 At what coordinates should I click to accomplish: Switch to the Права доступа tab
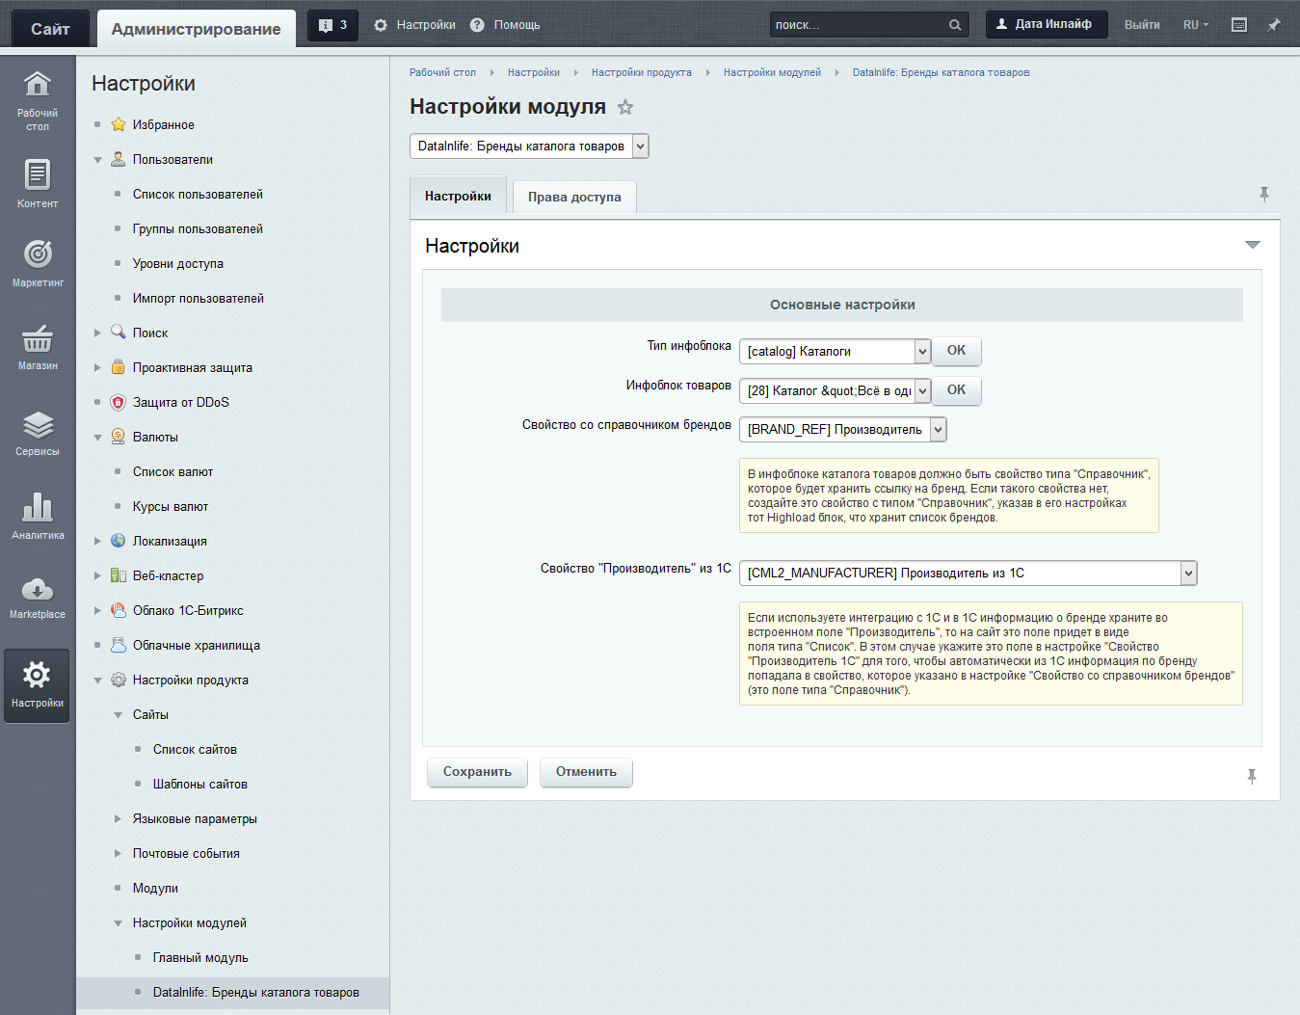click(x=574, y=198)
